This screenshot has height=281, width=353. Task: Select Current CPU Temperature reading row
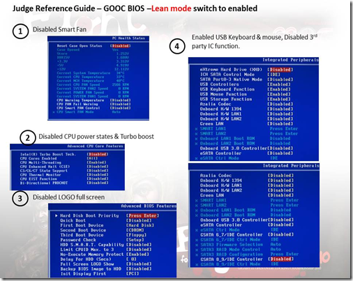(x=91, y=77)
